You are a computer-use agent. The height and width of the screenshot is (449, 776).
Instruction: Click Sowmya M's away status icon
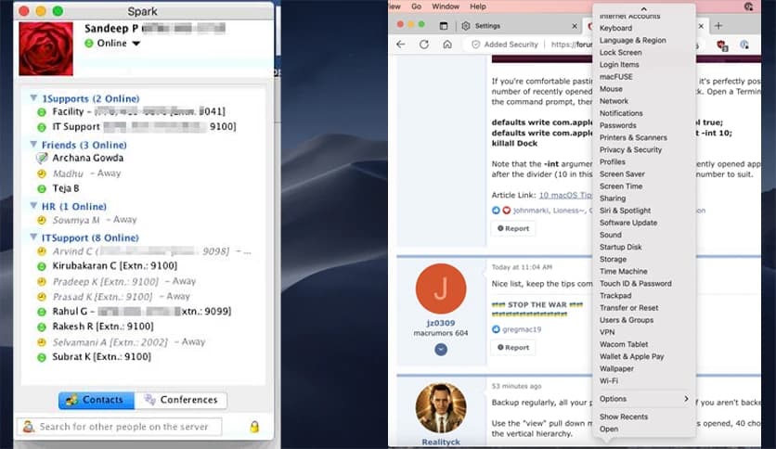pos(42,220)
